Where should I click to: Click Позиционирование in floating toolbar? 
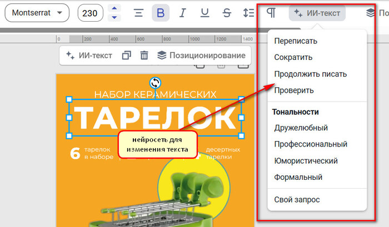pyautogui.click(x=201, y=56)
